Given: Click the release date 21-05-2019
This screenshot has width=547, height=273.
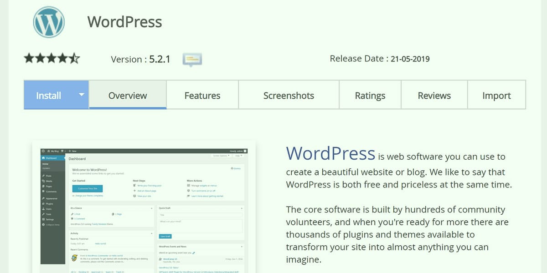Looking at the screenshot, I should [x=410, y=59].
